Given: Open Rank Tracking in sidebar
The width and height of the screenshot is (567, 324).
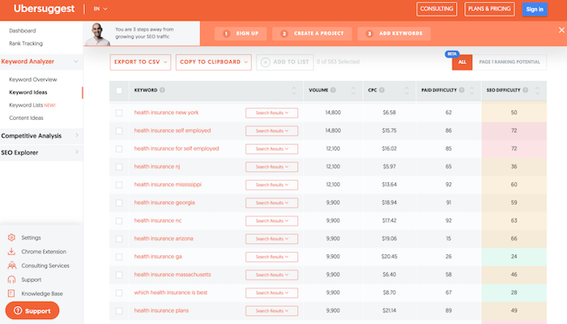Looking at the screenshot, I should tap(26, 44).
